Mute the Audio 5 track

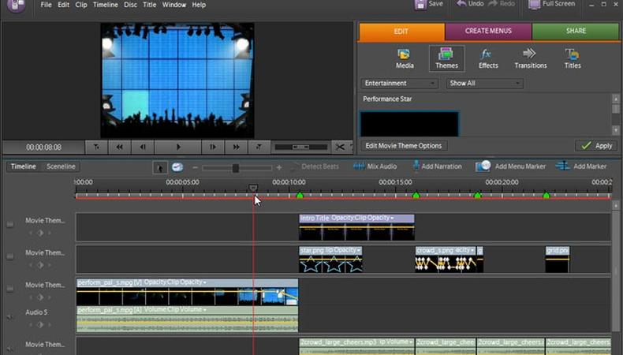pos(9,317)
